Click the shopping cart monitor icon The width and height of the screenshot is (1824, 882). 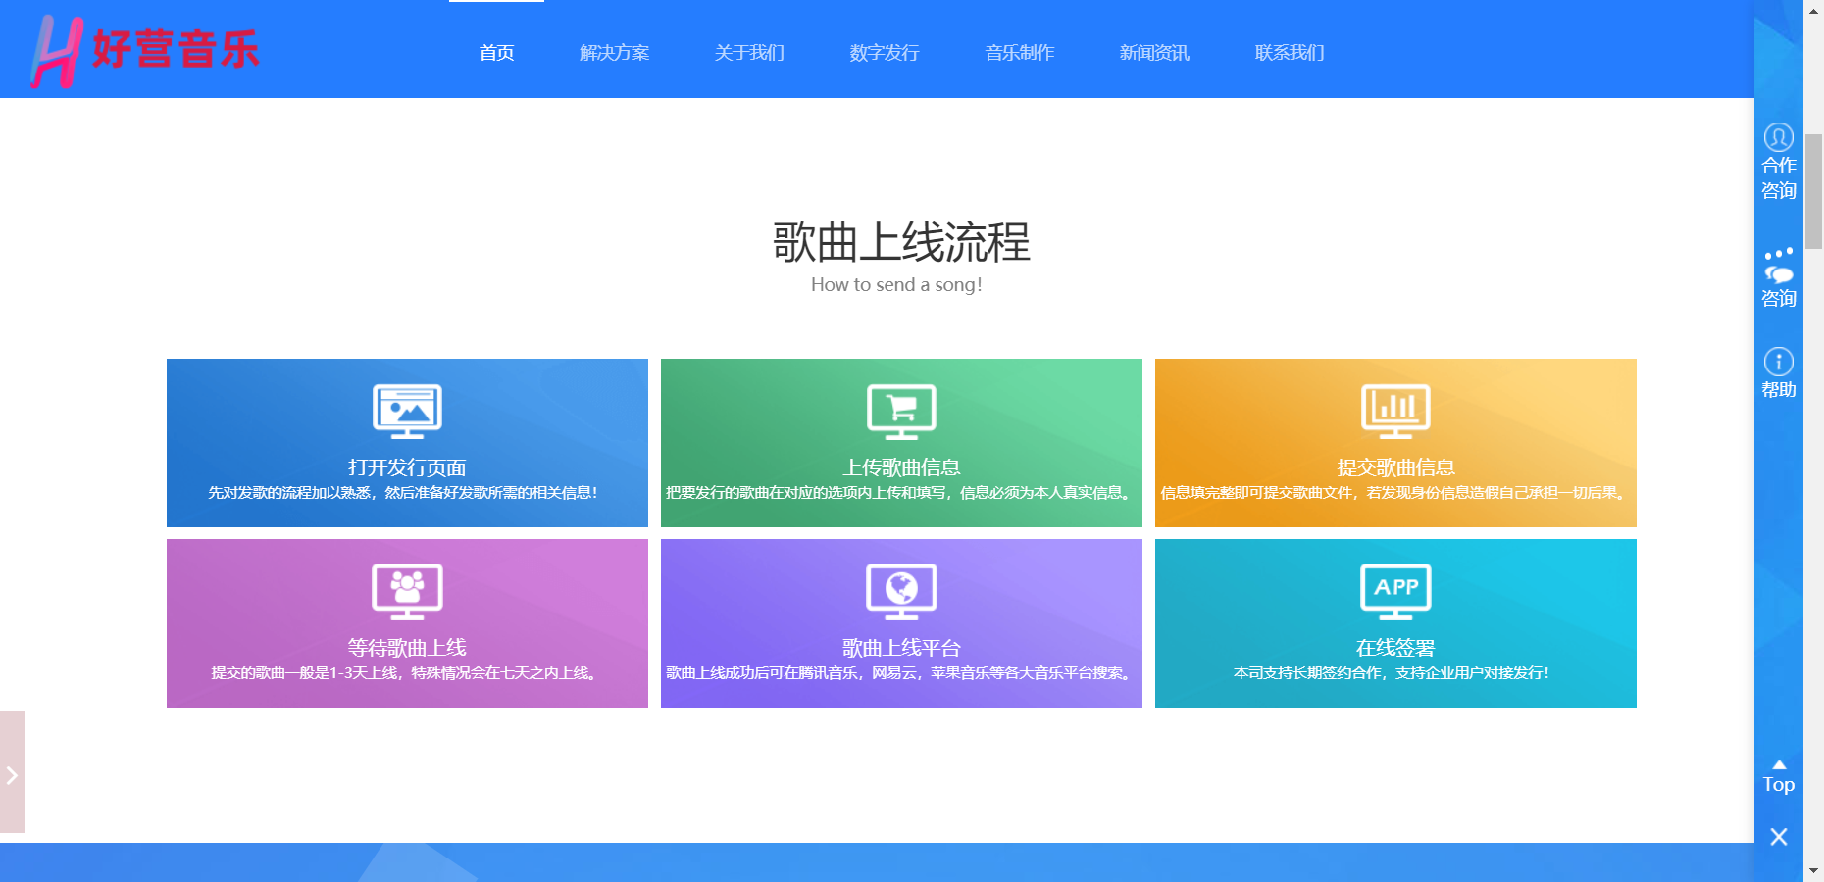pyautogui.click(x=901, y=411)
